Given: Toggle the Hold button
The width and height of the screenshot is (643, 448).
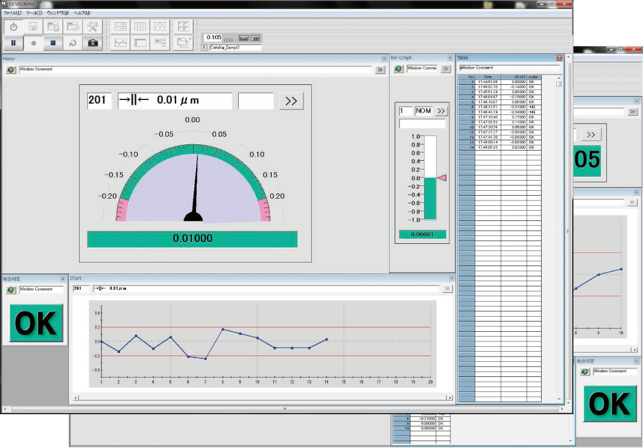Looking at the screenshot, I should tap(244, 39).
